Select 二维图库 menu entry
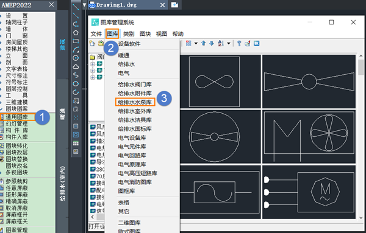Viewport: 366px width, 233px height. (129, 223)
